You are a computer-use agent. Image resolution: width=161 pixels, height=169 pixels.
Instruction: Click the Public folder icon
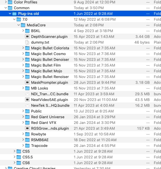(x=27, y=111)
